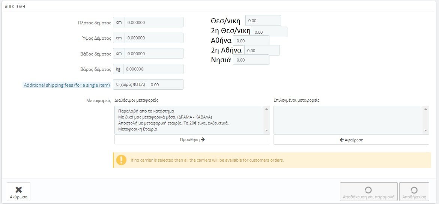Screen dimensions: 439x204
Task: Focus the Ύψος Δέματος height field
Action: (154, 38)
